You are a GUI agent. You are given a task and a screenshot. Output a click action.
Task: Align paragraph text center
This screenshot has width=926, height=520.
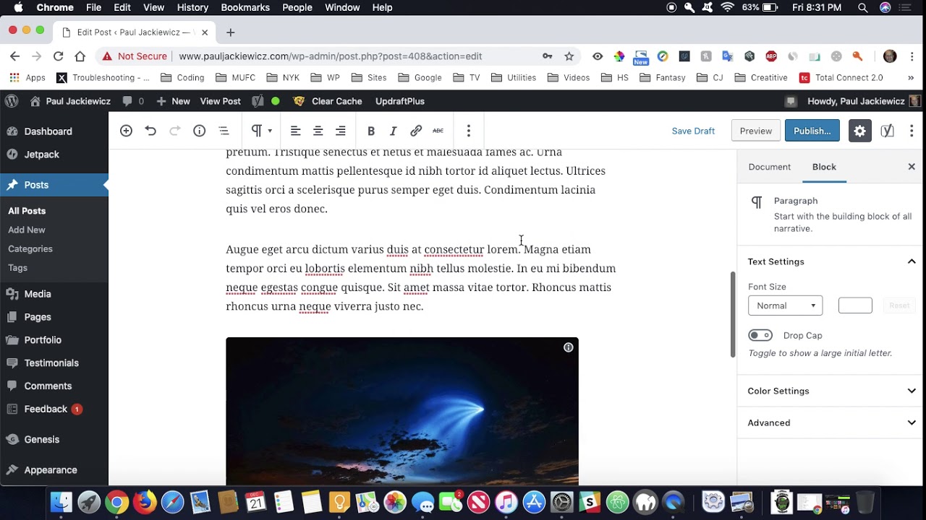coord(318,131)
